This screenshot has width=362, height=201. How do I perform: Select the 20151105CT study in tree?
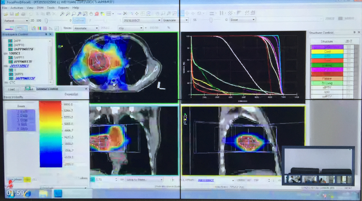coord(19,66)
